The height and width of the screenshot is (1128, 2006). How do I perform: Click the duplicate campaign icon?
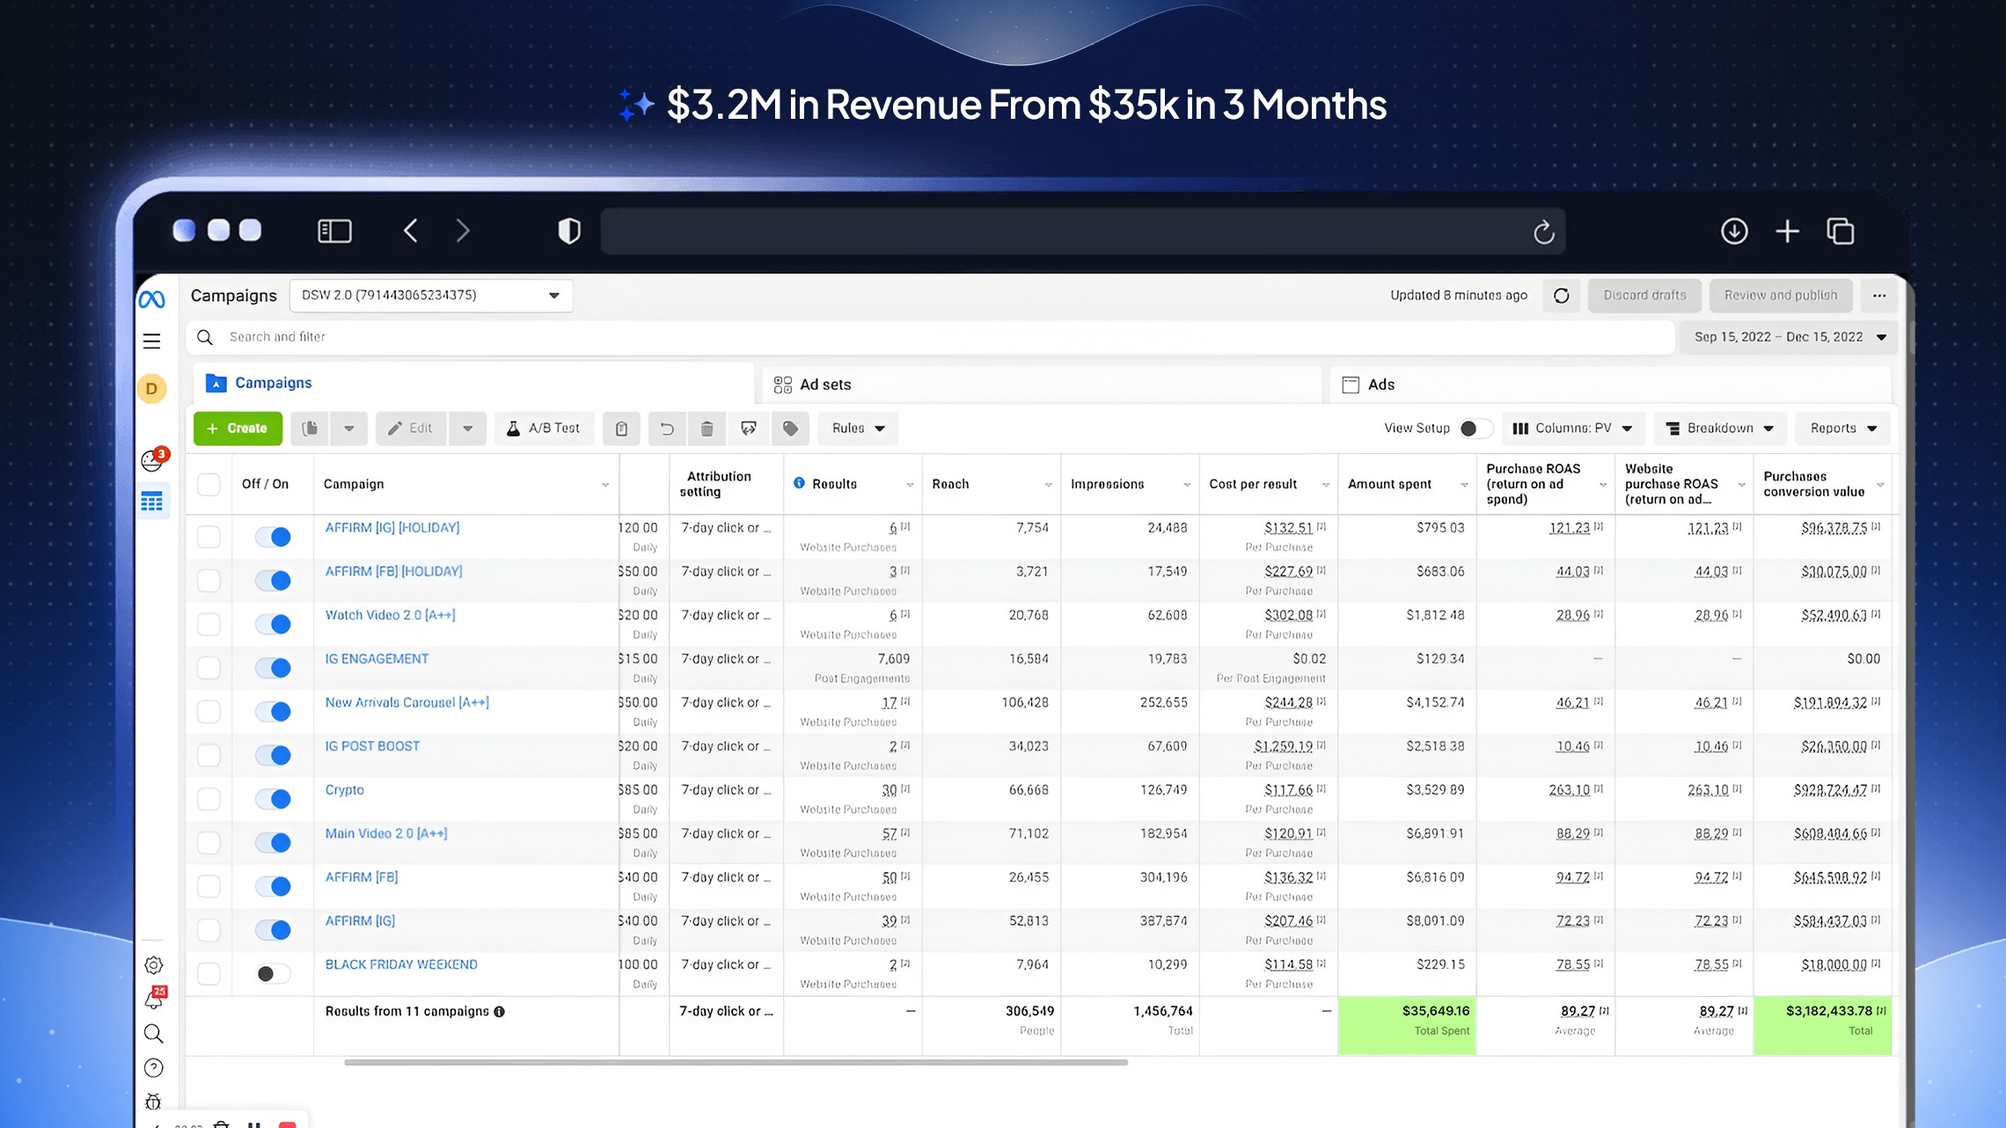point(310,428)
